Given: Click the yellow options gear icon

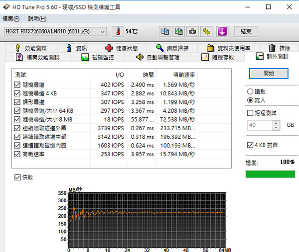Looking at the screenshot, I should tap(206, 31).
